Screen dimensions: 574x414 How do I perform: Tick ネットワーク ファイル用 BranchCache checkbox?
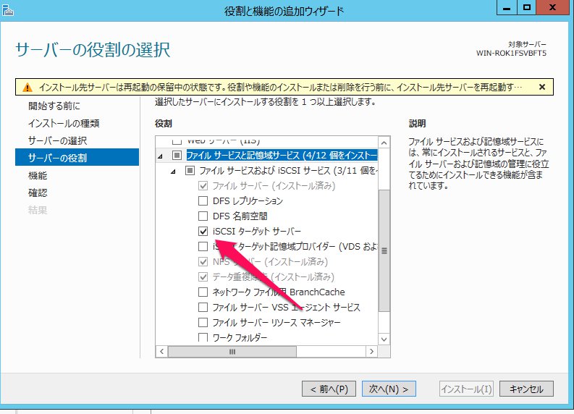click(x=203, y=292)
